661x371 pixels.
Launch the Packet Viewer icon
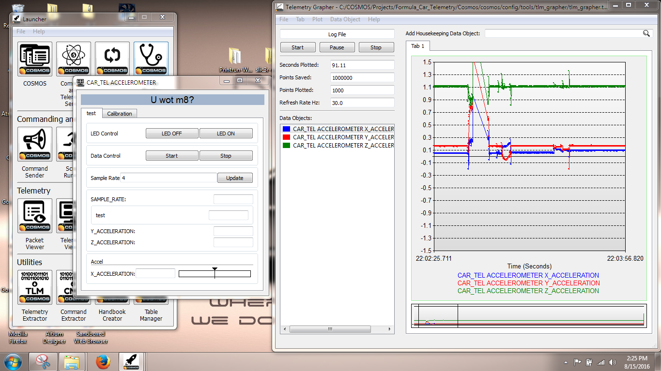point(35,216)
